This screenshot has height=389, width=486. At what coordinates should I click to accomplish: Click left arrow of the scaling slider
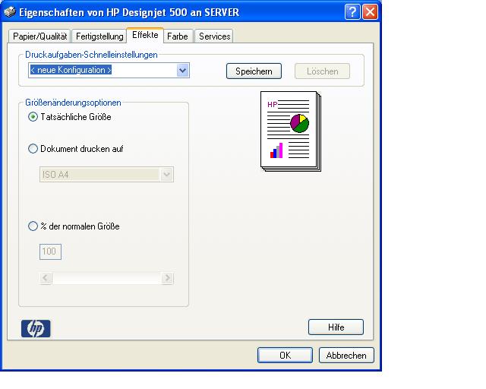pos(46,278)
